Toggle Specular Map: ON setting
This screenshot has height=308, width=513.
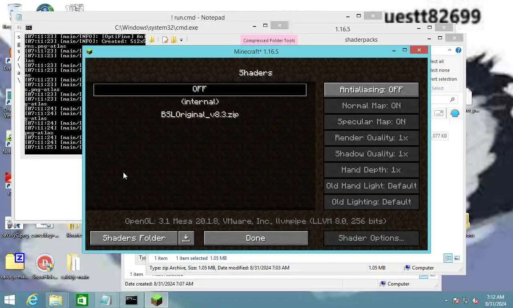coord(371,122)
